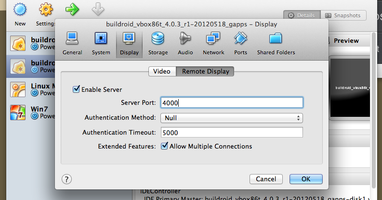This screenshot has height=200, width=382.
Task: Open the Ports settings section
Action: (x=240, y=44)
